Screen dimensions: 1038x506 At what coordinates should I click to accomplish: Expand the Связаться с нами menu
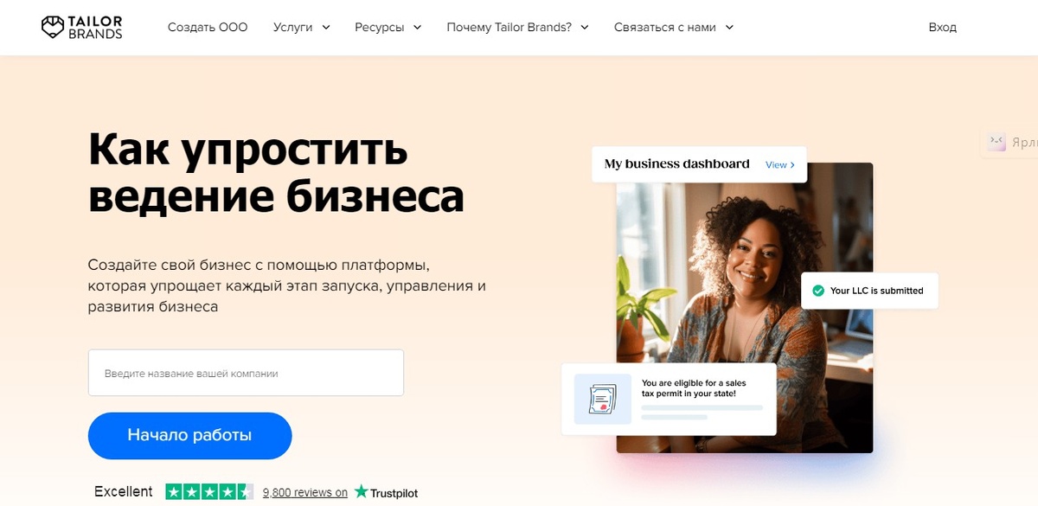[674, 27]
